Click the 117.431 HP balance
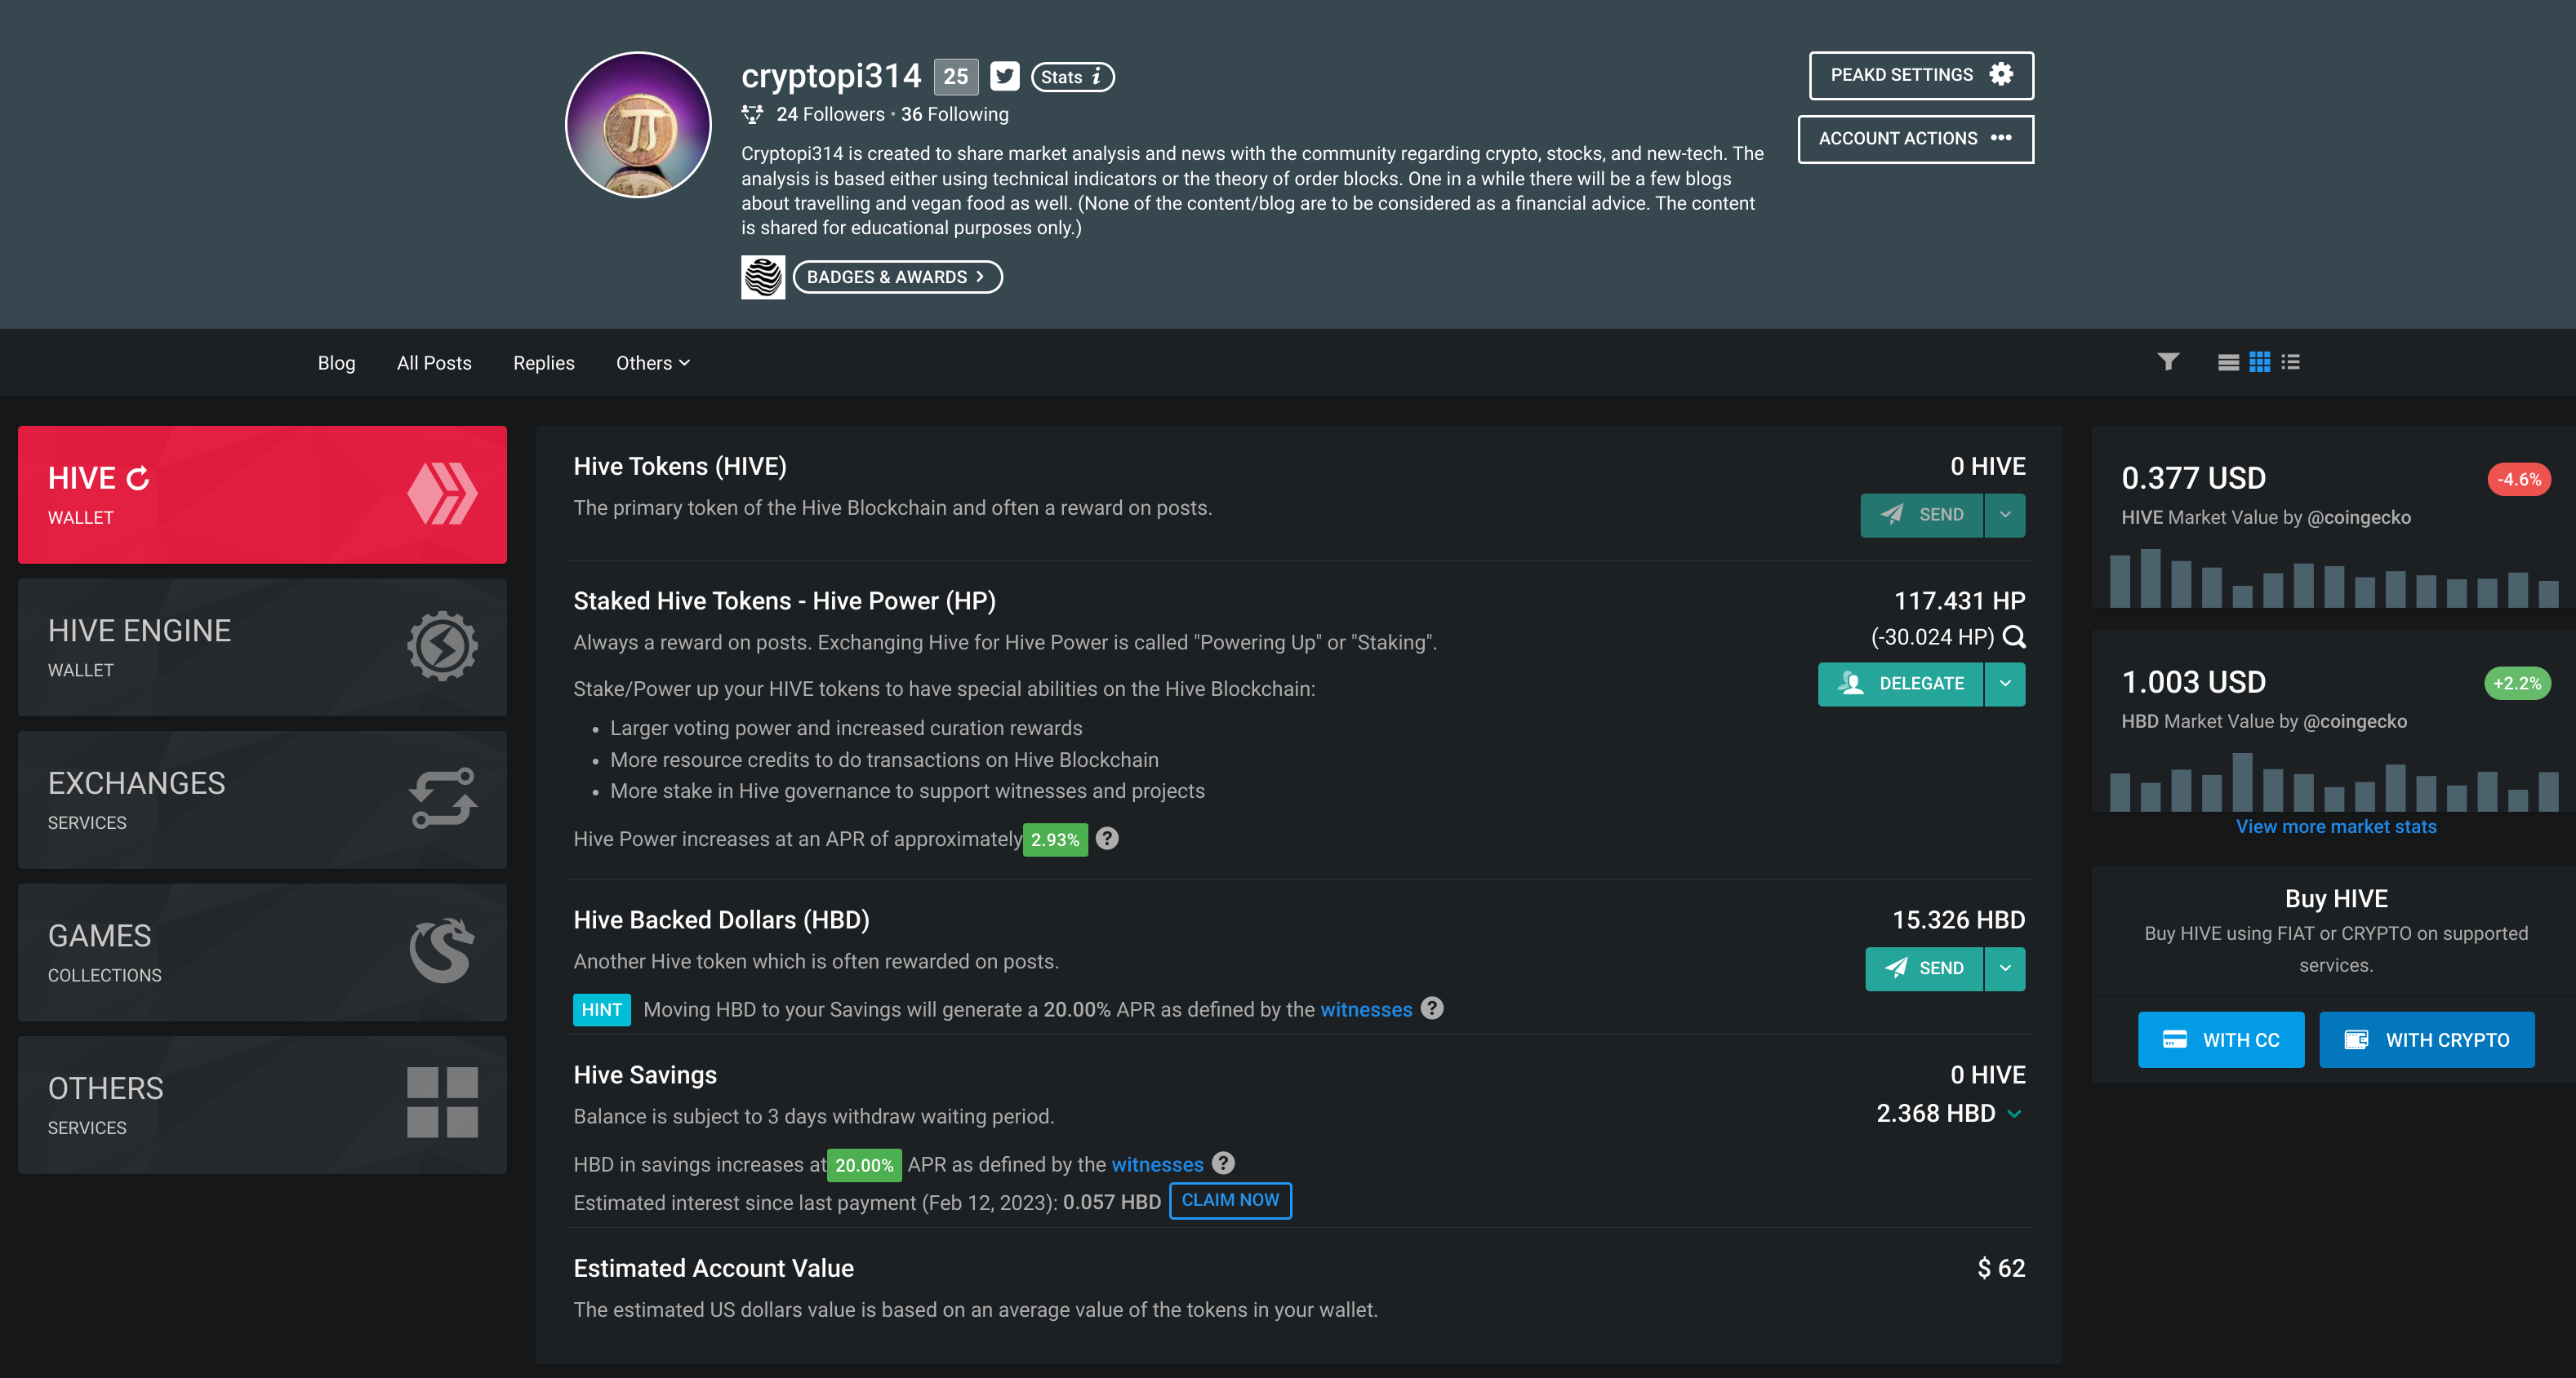The height and width of the screenshot is (1378, 2576). [x=1959, y=600]
